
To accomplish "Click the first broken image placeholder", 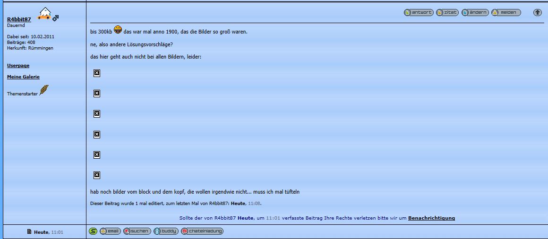I will point(97,73).
